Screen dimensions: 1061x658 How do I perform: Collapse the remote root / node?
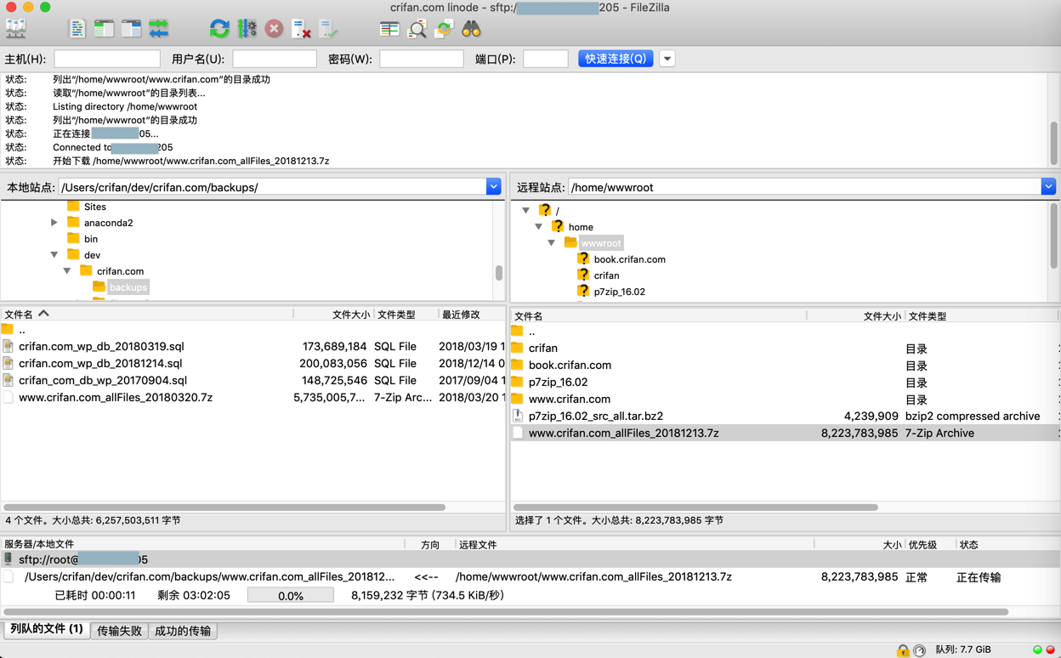pos(526,210)
